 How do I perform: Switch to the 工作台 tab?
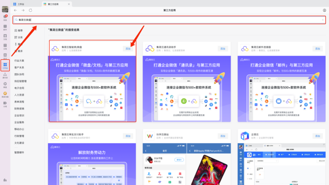19,4
